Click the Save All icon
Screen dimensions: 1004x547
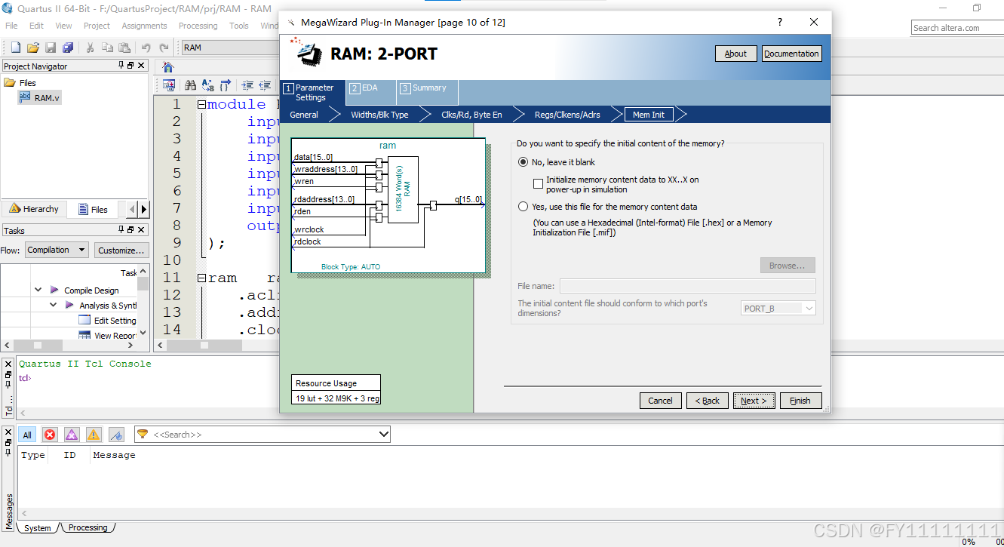click(x=68, y=48)
